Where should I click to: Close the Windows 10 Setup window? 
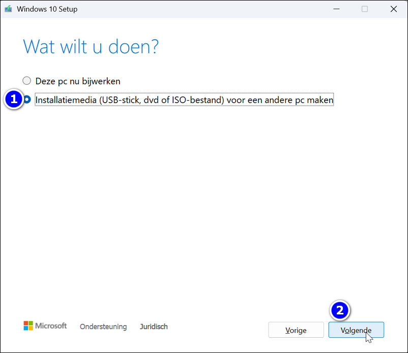click(393, 9)
